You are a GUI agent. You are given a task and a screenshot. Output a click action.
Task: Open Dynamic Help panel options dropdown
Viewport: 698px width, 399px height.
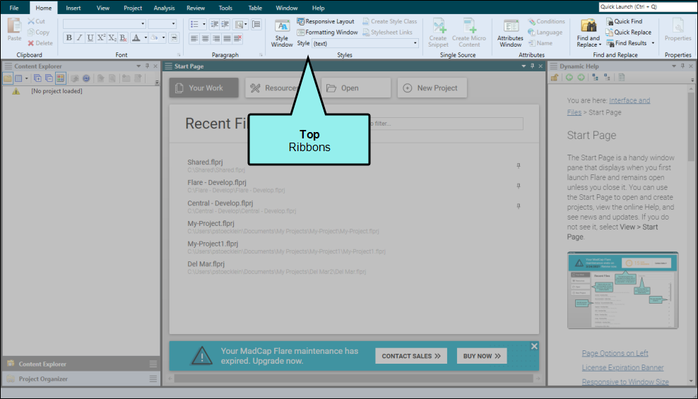coord(674,66)
